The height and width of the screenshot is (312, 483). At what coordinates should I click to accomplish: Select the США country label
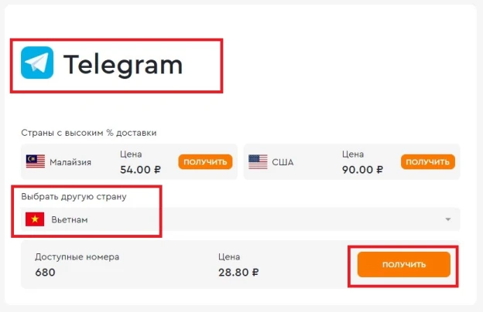pyautogui.click(x=283, y=162)
